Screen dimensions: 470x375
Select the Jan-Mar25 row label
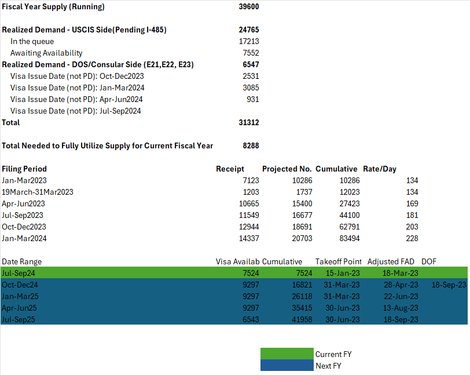[20, 297]
